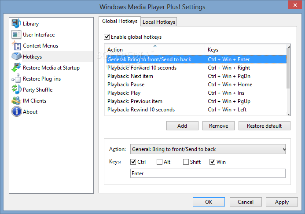
Task: Show the About page
Action: click(30, 112)
